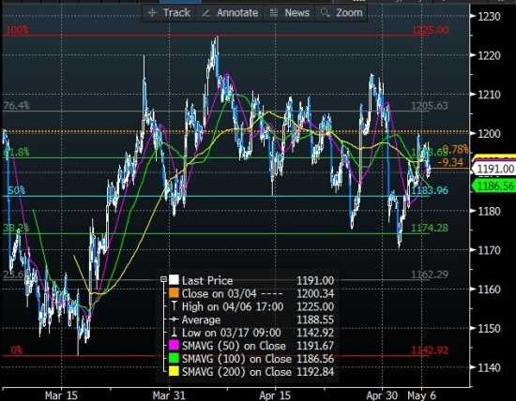
Task: Click the News list icon
Action: tap(274, 13)
